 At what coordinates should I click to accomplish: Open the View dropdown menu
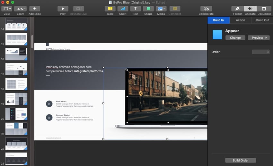7,9
